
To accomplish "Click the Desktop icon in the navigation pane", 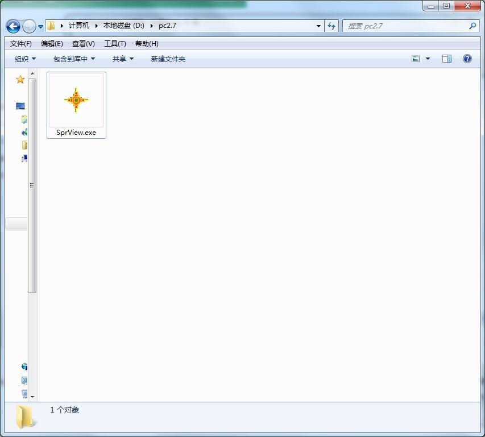I will click(x=20, y=106).
